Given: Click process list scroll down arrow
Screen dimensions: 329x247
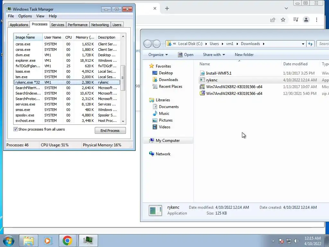Looking at the screenshot, I should point(123,121).
